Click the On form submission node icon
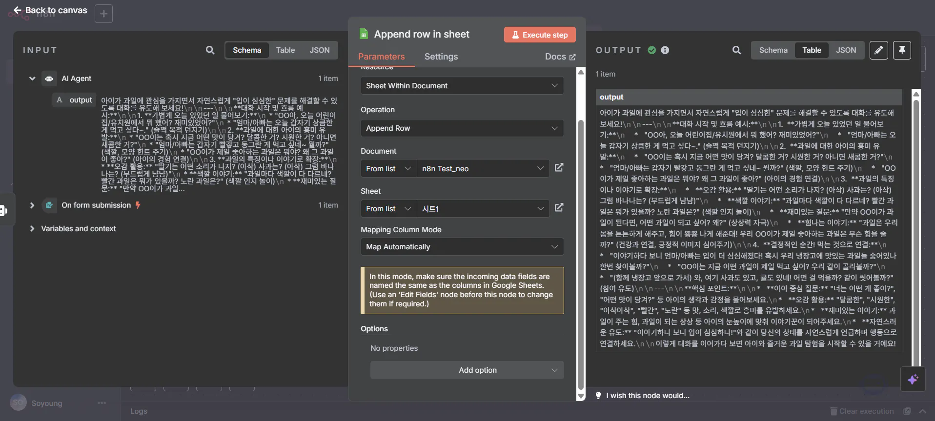Viewport: 935px width, 421px height. click(49, 205)
